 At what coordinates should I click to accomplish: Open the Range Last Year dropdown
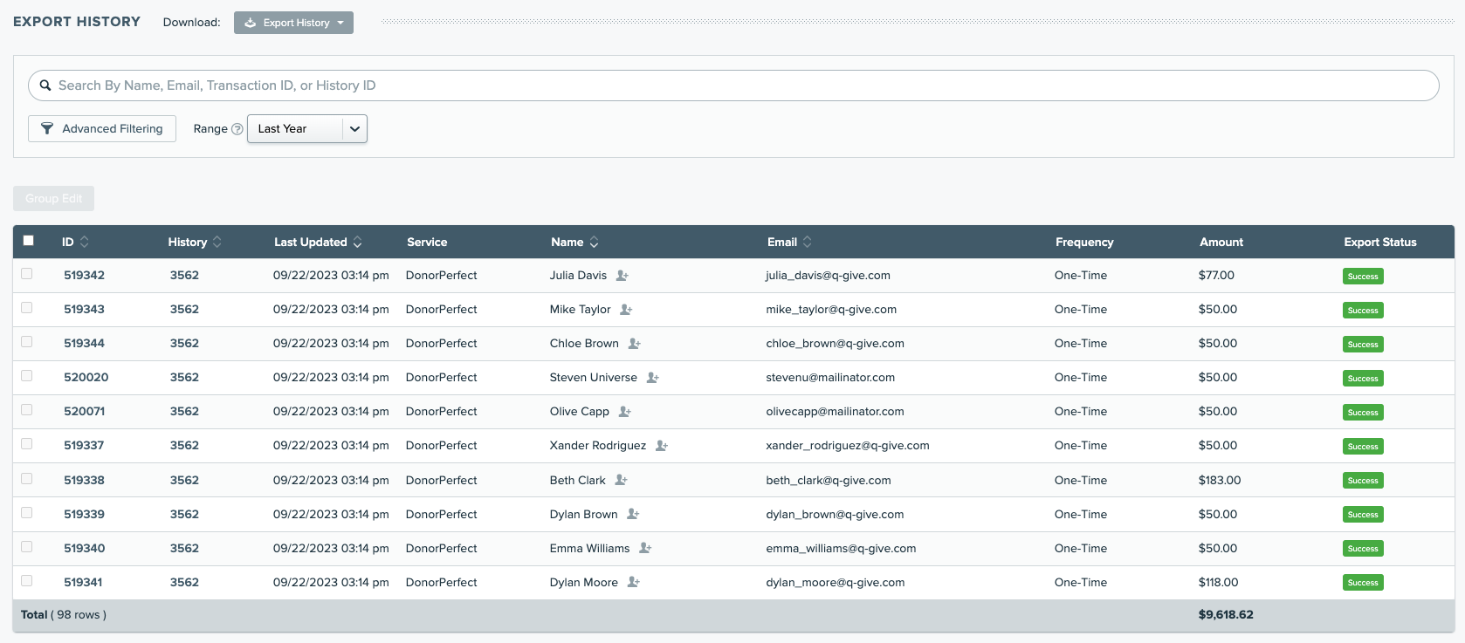[307, 129]
